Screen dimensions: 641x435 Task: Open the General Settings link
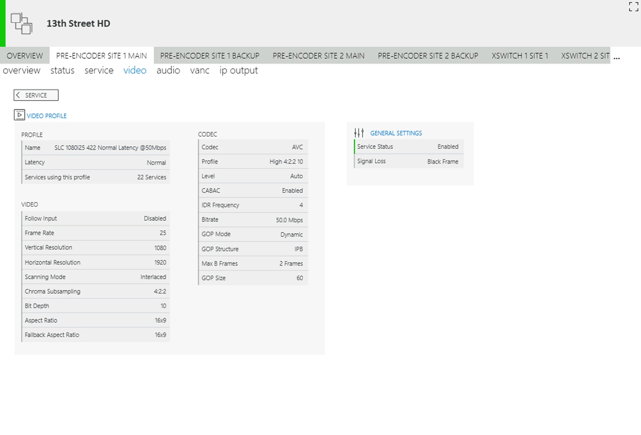[396, 133]
